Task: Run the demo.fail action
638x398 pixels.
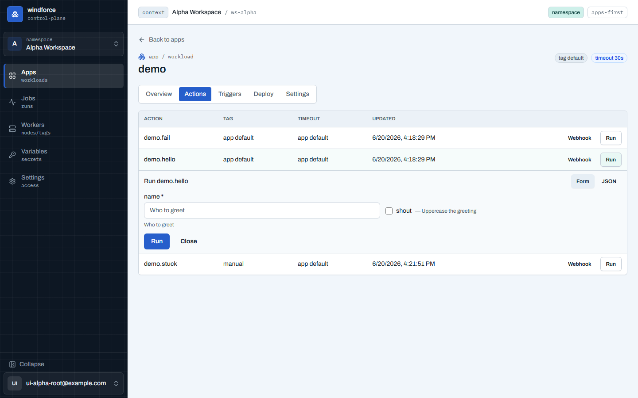Action: coord(611,138)
